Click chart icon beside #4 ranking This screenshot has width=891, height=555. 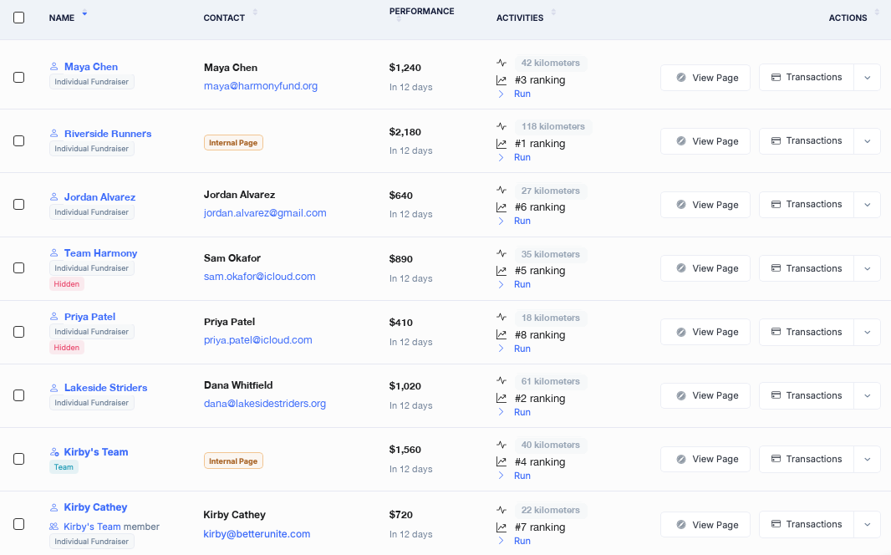(502, 462)
